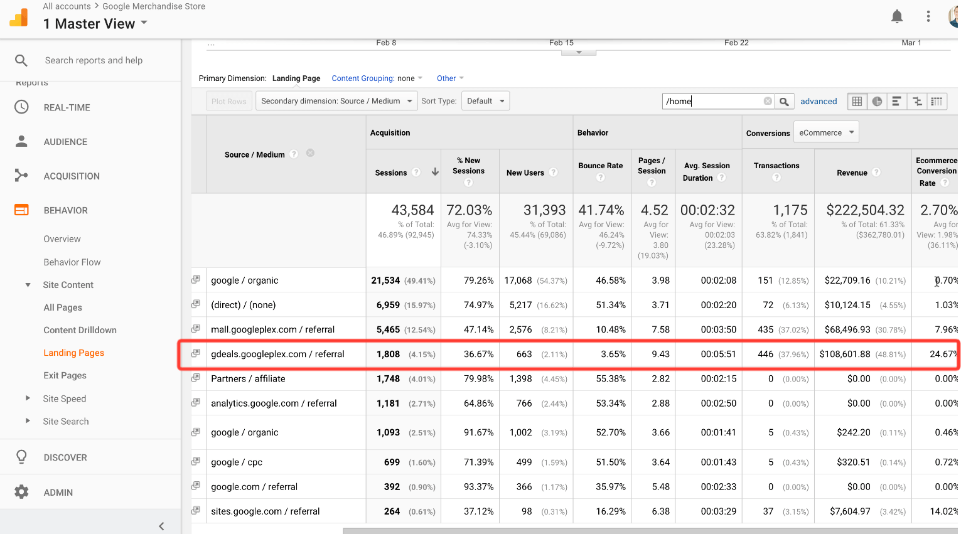Switch to the performance bar view
This screenshot has width=961, height=534.
pyautogui.click(x=896, y=101)
